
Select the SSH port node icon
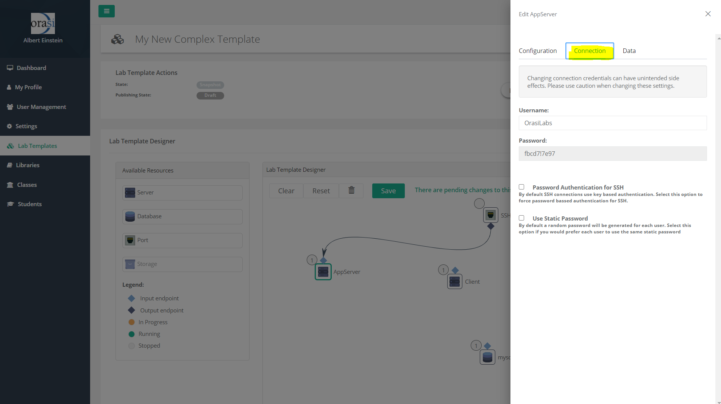tap(491, 215)
